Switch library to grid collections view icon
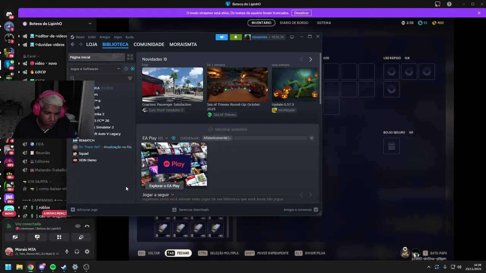The width and height of the screenshot is (486, 273). pyautogui.click(x=130, y=57)
